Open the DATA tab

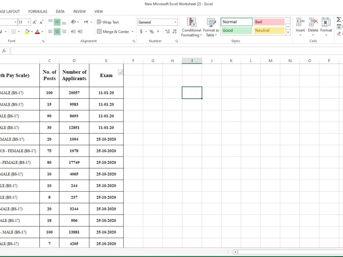(60, 11)
